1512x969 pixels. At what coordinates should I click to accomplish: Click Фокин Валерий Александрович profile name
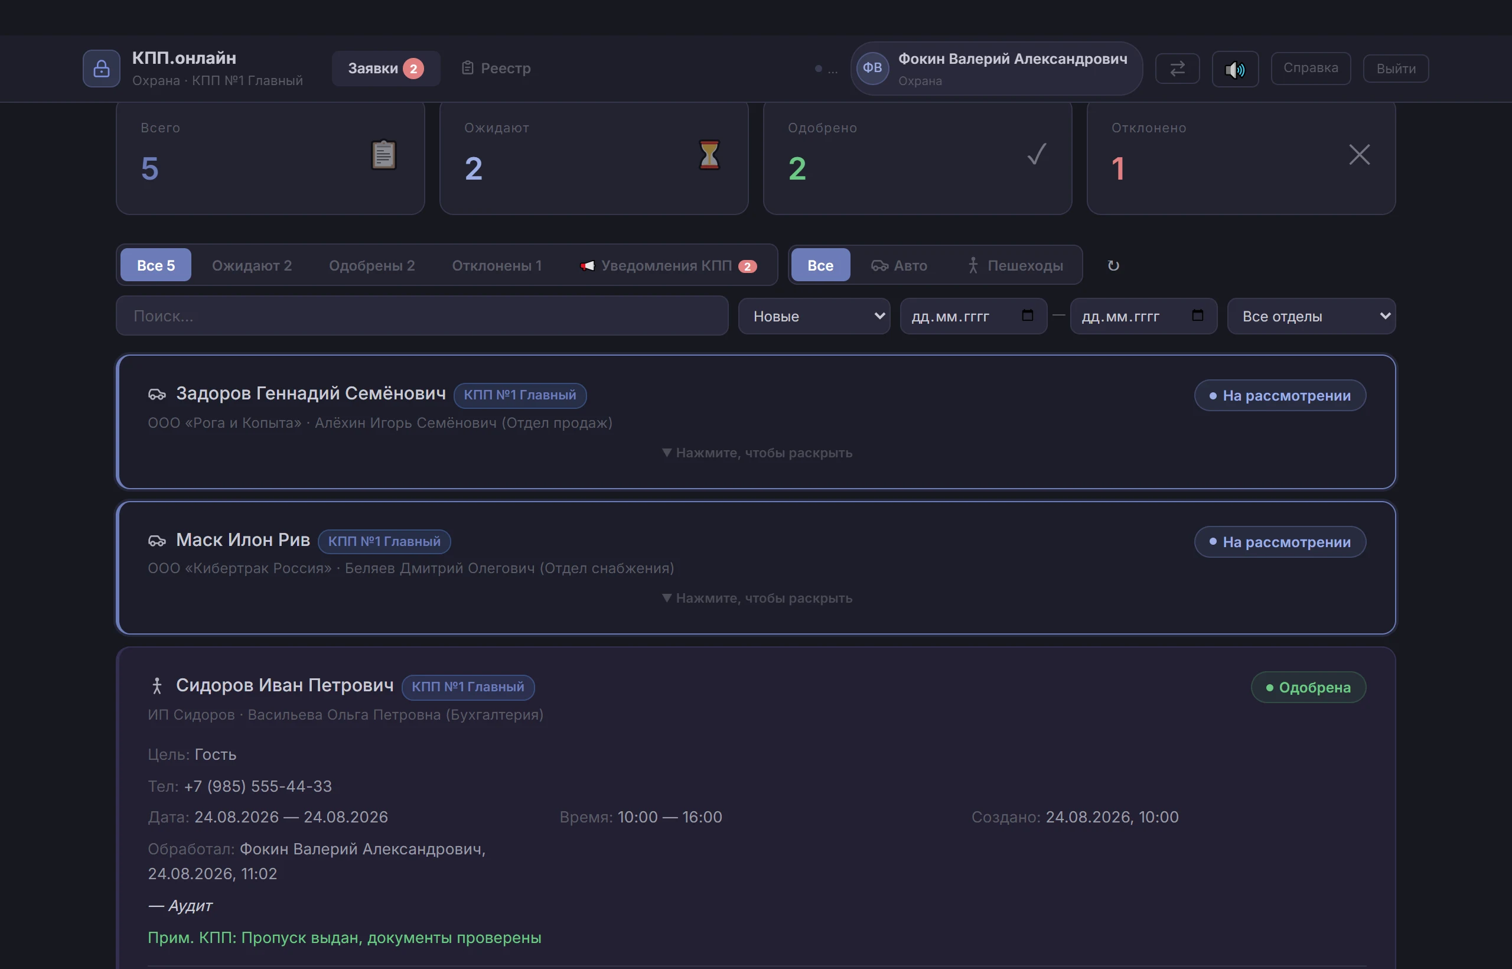click(x=1012, y=58)
